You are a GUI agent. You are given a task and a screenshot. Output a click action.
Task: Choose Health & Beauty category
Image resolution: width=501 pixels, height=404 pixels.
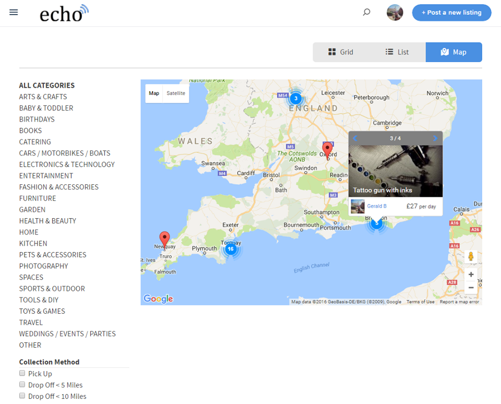[x=47, y=221]
